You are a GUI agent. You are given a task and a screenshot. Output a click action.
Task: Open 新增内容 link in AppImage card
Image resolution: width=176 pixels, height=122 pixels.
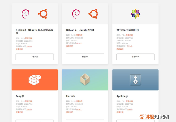(129, 101)
